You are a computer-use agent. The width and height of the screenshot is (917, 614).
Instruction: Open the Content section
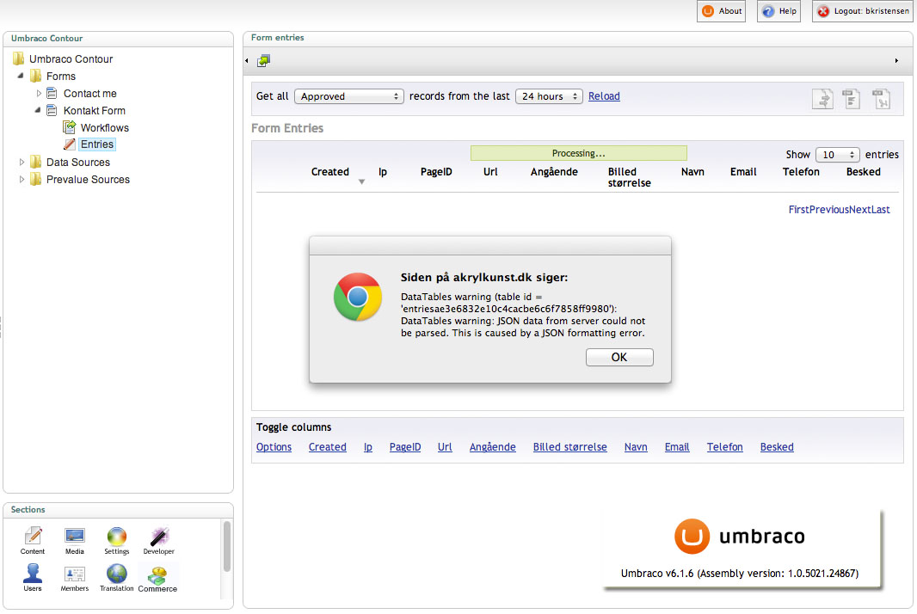(x=33, y=540)
